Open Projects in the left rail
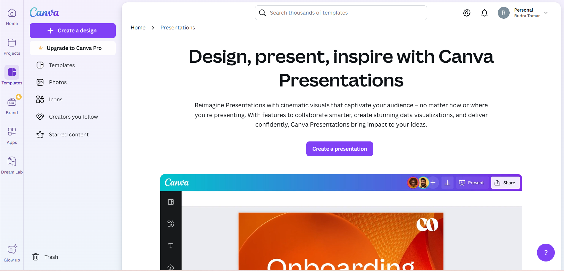Viewport: 564px width, 271px height. tap(12, 47)
